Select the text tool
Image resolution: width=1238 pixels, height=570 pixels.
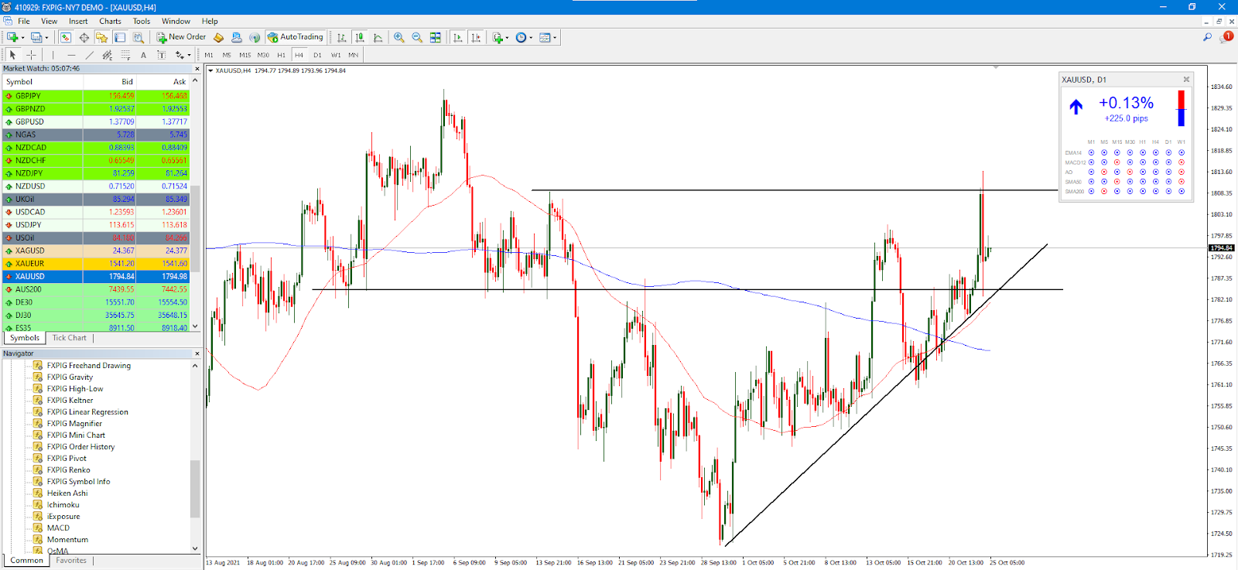pos(143,55)
